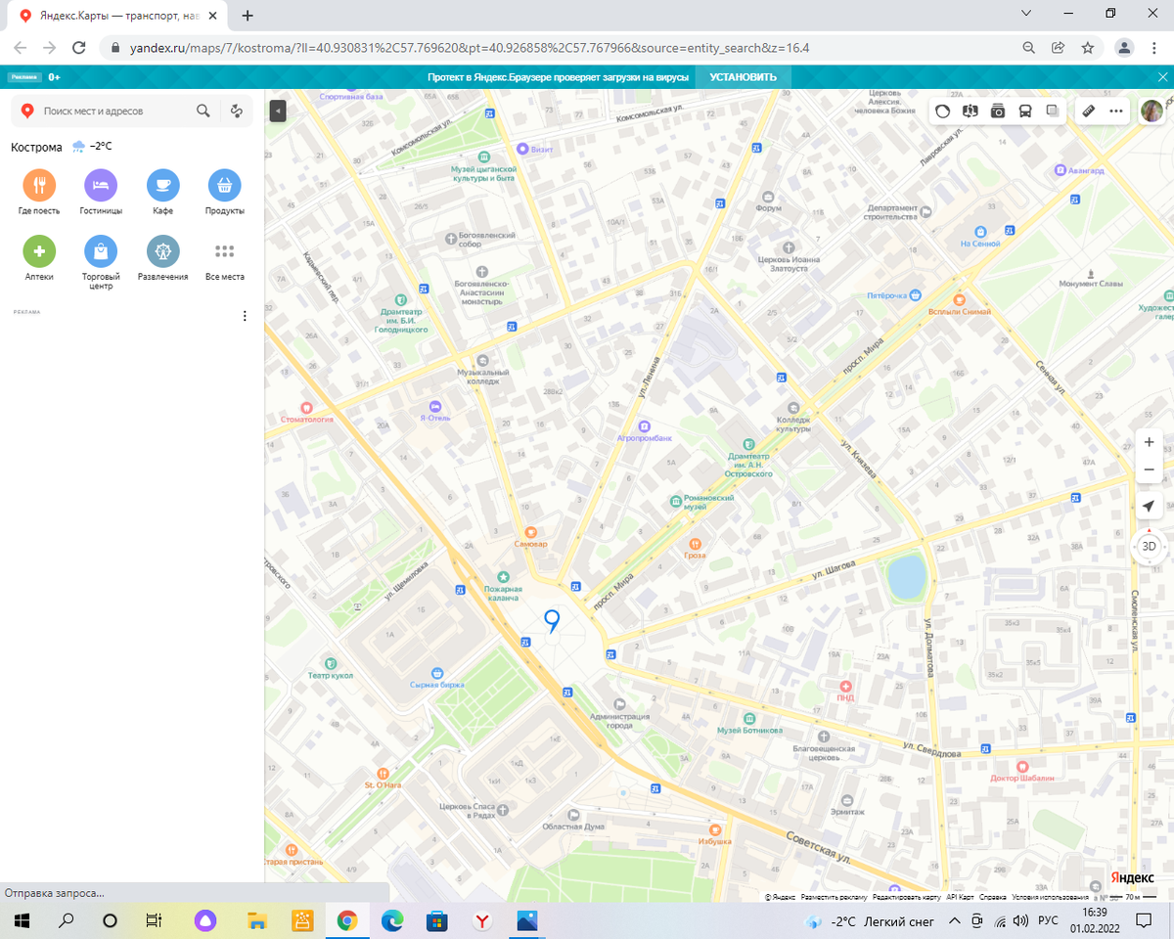Open Windows Start menu
1174x939 pixels.
(x=22, y=920)
